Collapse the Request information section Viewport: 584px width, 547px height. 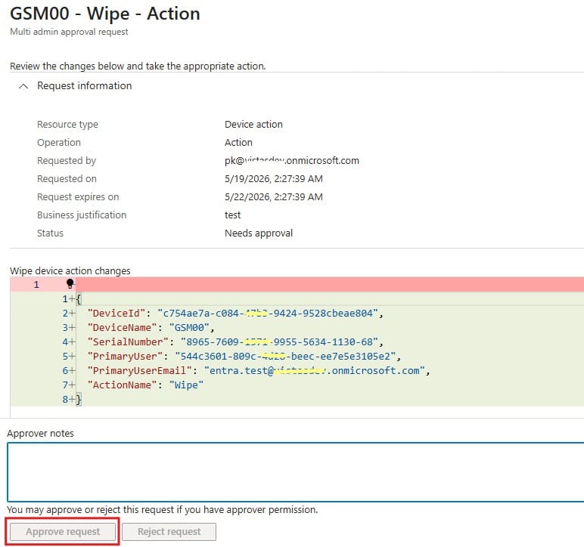click(23, 86)
